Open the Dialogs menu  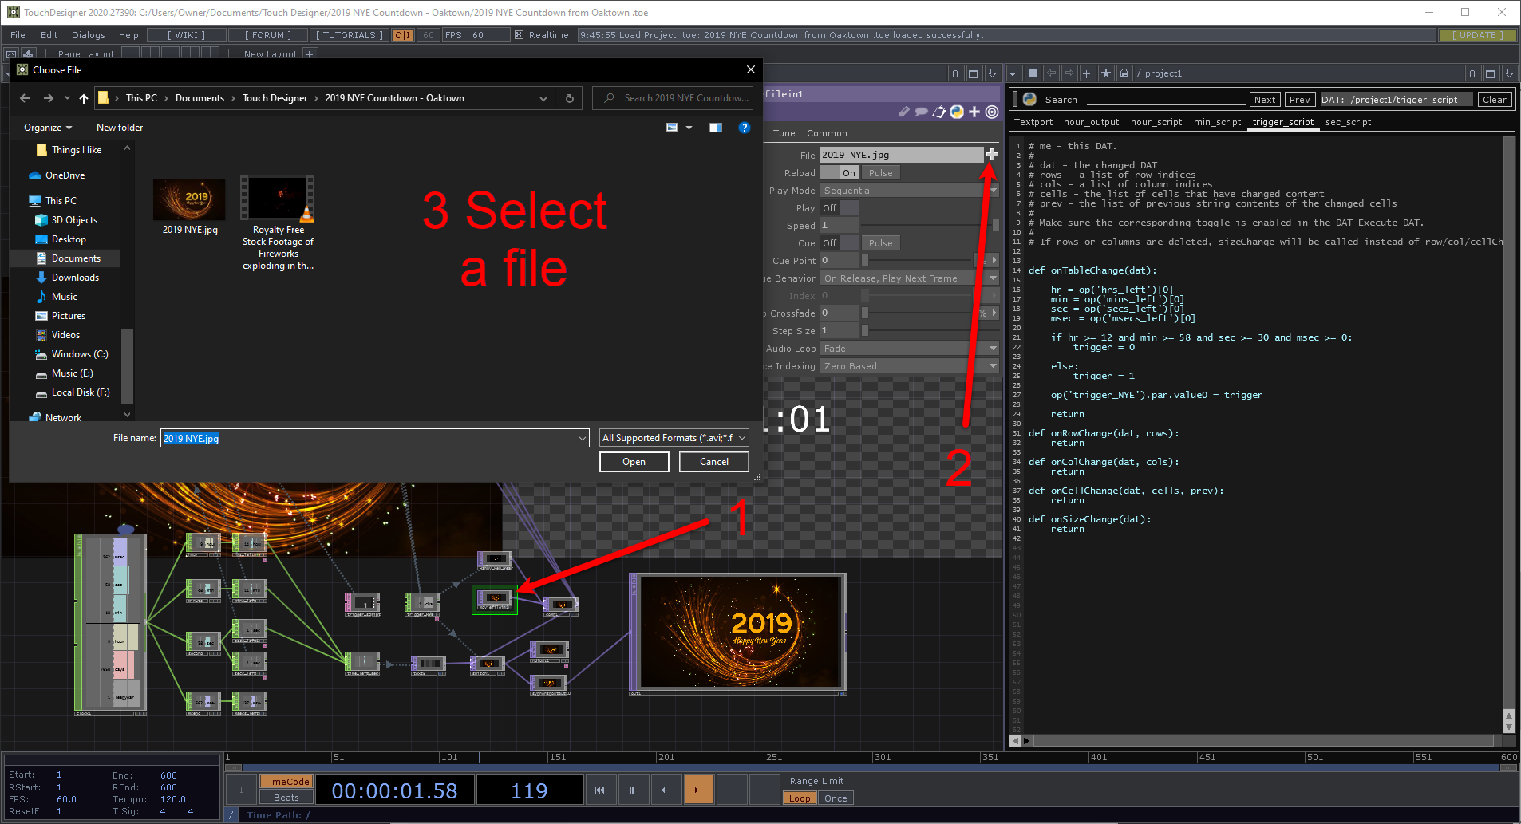click(x=88, y=35)
